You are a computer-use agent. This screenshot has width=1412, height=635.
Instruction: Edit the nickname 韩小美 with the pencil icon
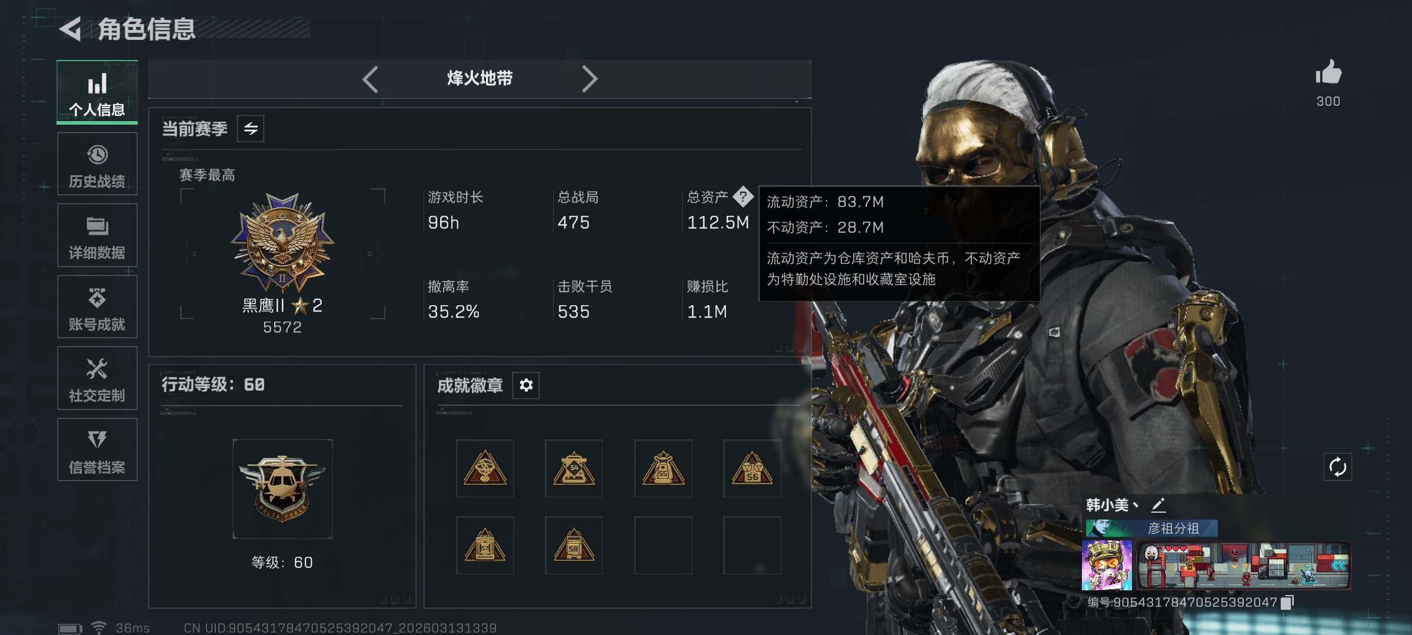point(1158,504)
